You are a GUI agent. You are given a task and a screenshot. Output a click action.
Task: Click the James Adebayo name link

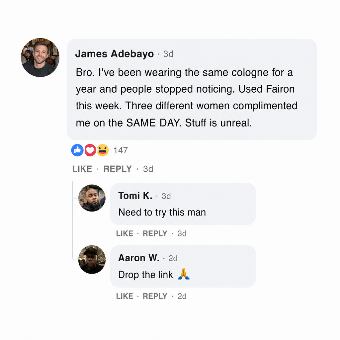(x=114, y=54)
